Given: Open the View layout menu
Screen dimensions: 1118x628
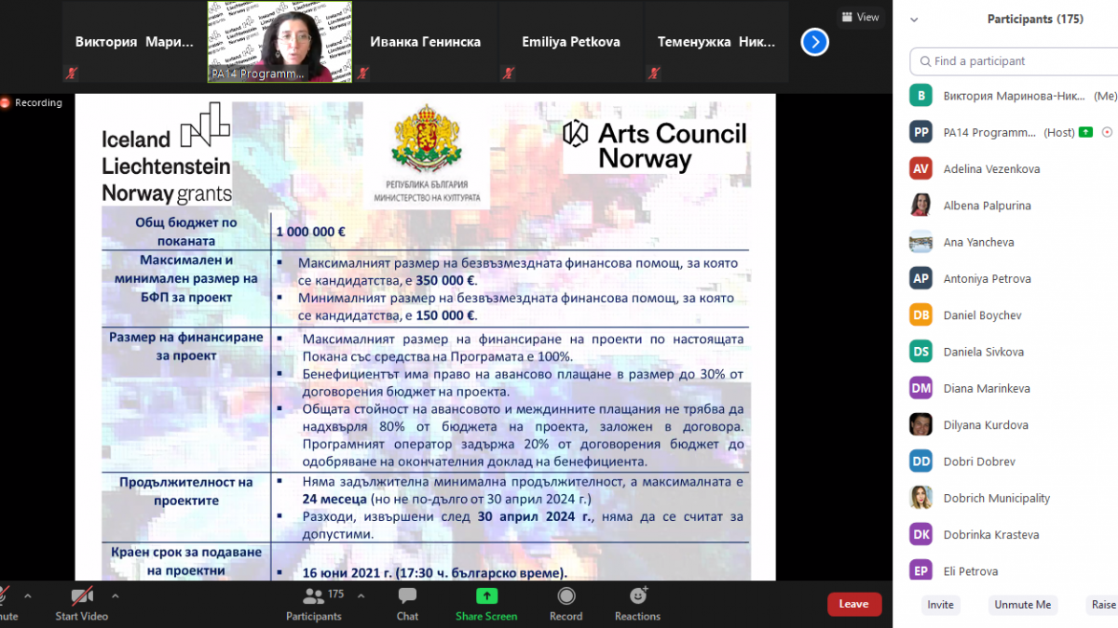Looking at the screenshot, I should (x=860, y=17).
